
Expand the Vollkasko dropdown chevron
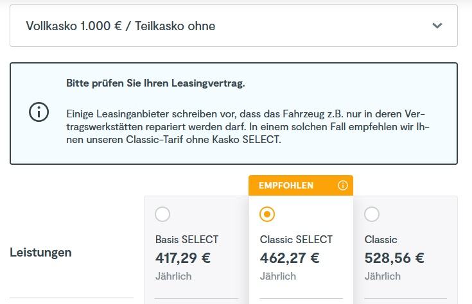pyautogui.click(x=437, y=26)
